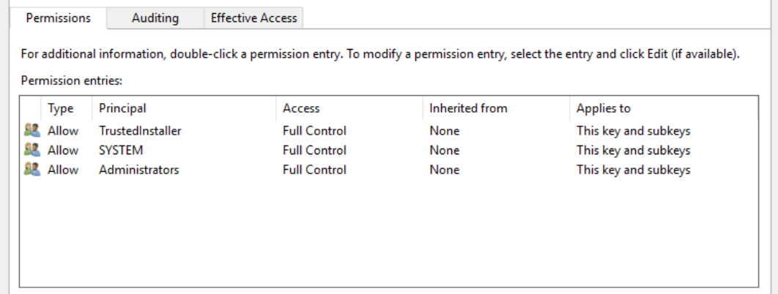Click the Inherited from column header

coord(468,108)
